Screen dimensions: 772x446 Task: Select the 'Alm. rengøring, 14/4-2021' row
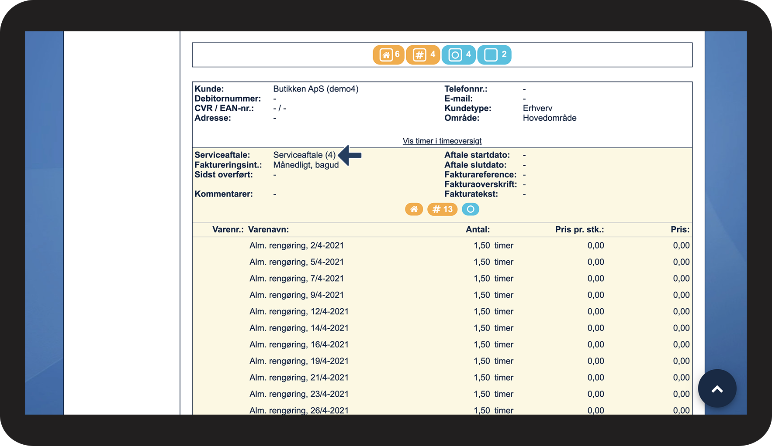(x=299, y=328)
